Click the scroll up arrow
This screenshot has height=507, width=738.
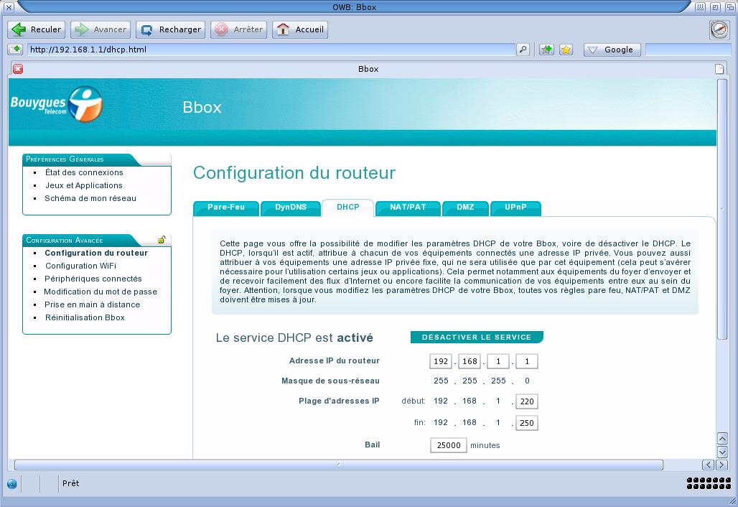722,439
